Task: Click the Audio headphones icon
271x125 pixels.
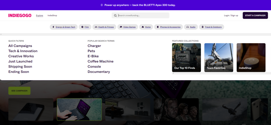Action: point(188,27)
